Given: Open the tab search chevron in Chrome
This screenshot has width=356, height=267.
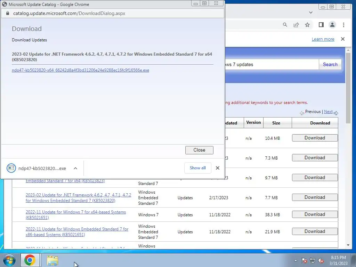Looking at the screenshot, I should click(x=311, y=13).
